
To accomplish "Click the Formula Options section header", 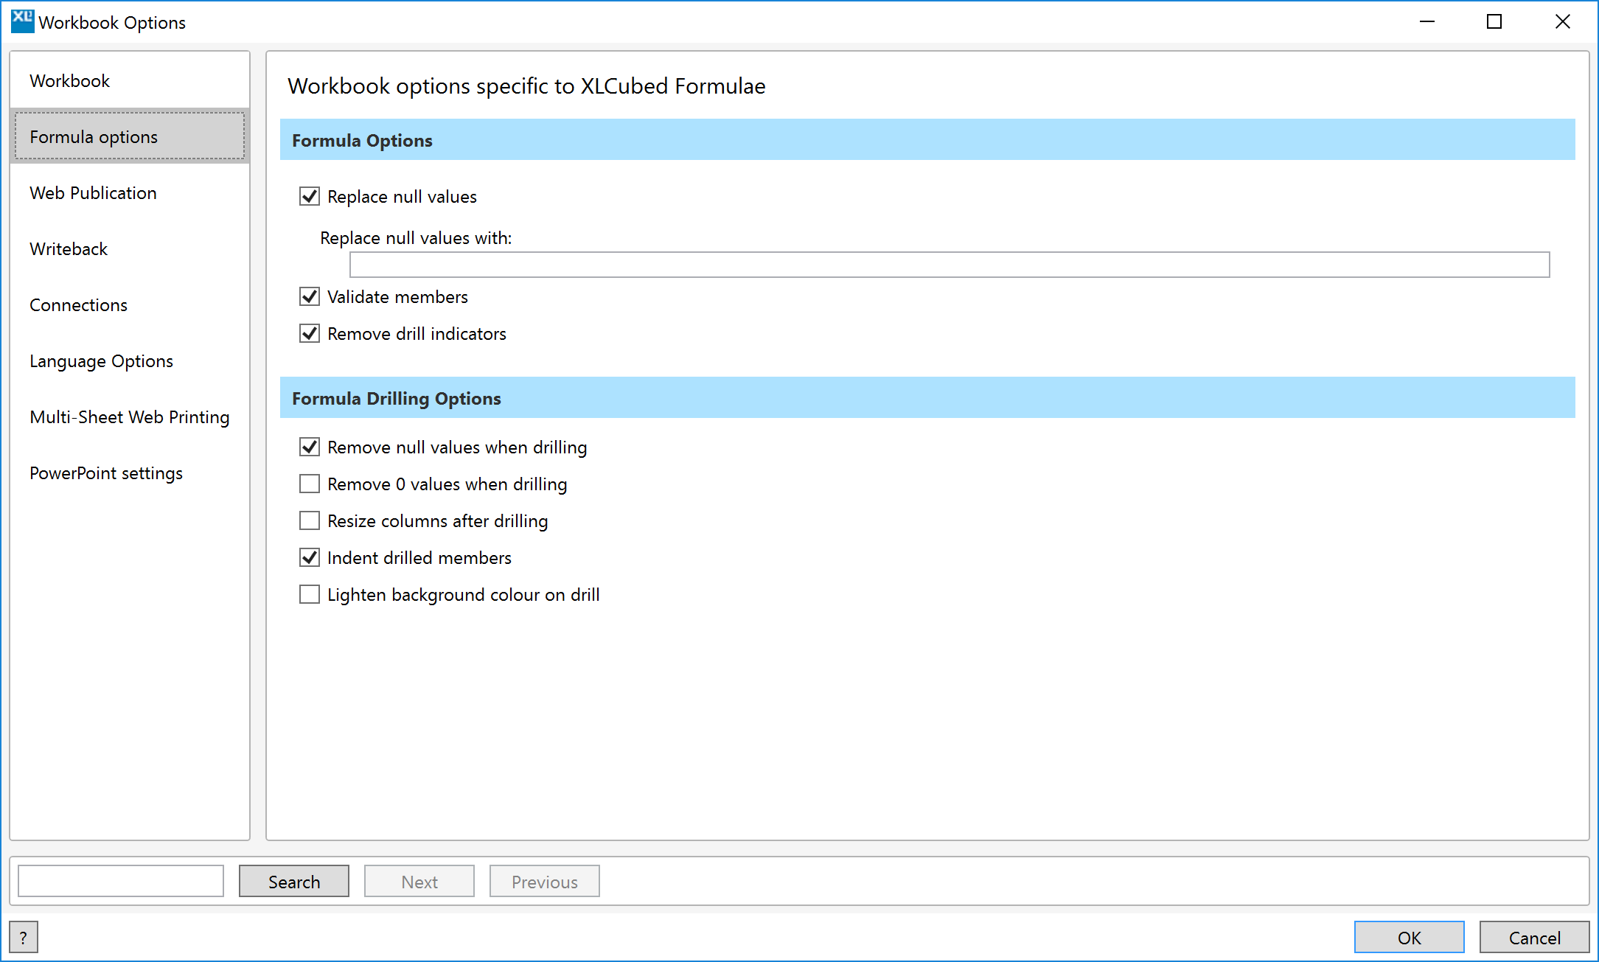I will coord(927,140).
